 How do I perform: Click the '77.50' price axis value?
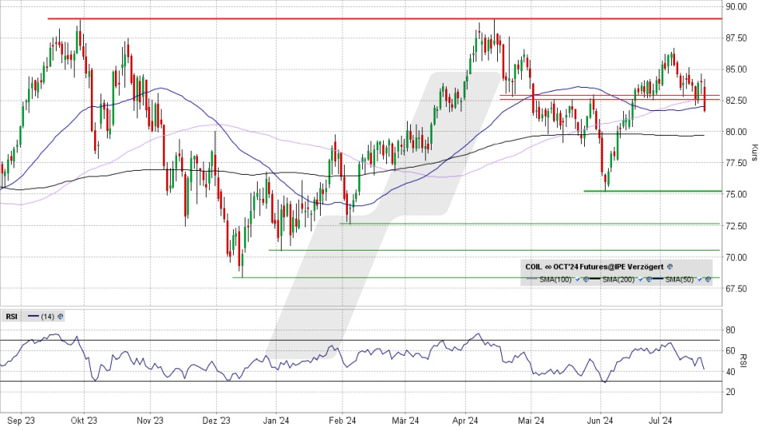click(736, 163)
